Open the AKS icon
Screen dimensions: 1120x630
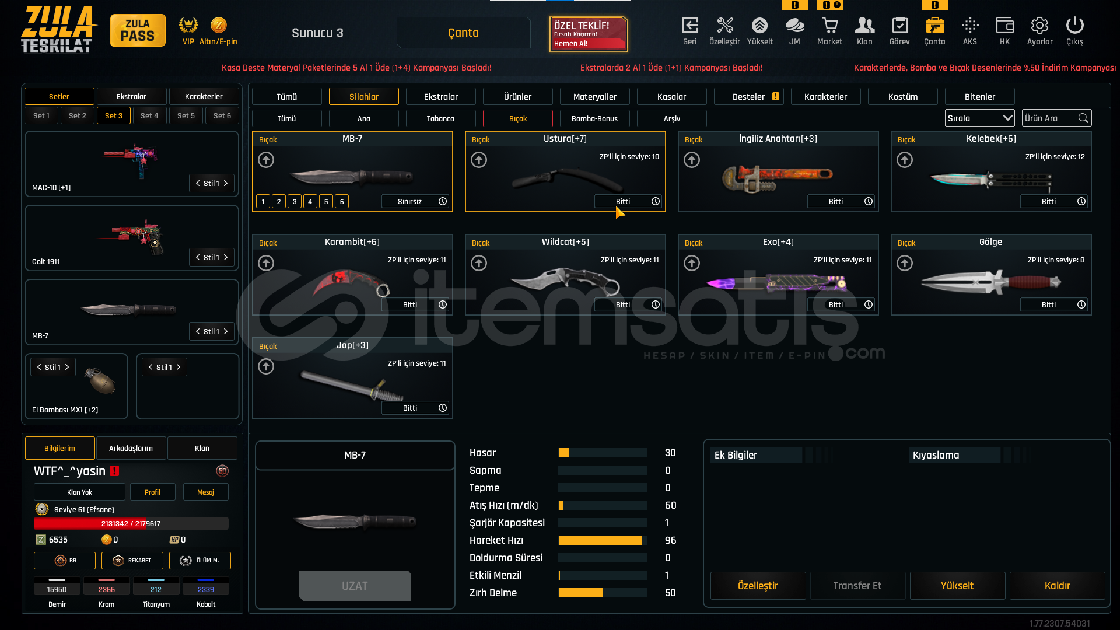pyautogui.click(x=970, y=26)
